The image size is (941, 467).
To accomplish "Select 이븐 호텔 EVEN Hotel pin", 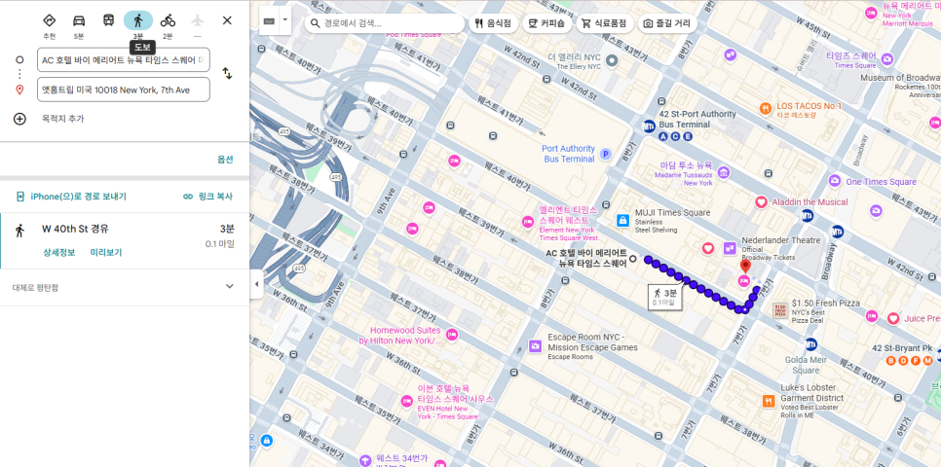I will [x=407, y=401].
